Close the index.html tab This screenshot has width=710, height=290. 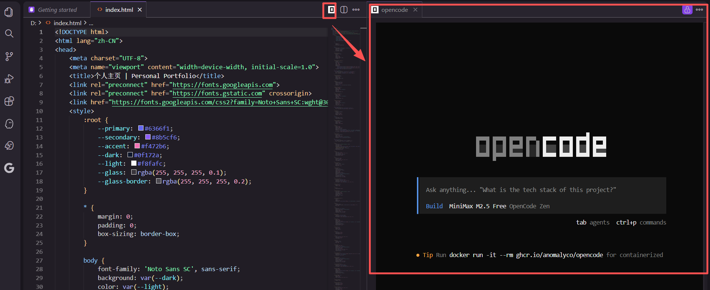pyautogui.click(x=140, y=10)
